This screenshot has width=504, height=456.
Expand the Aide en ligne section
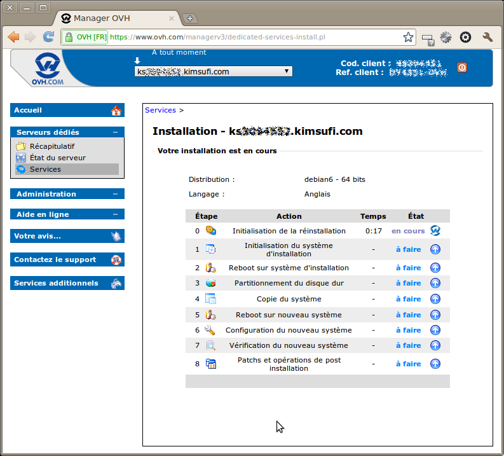pos(116,214)
